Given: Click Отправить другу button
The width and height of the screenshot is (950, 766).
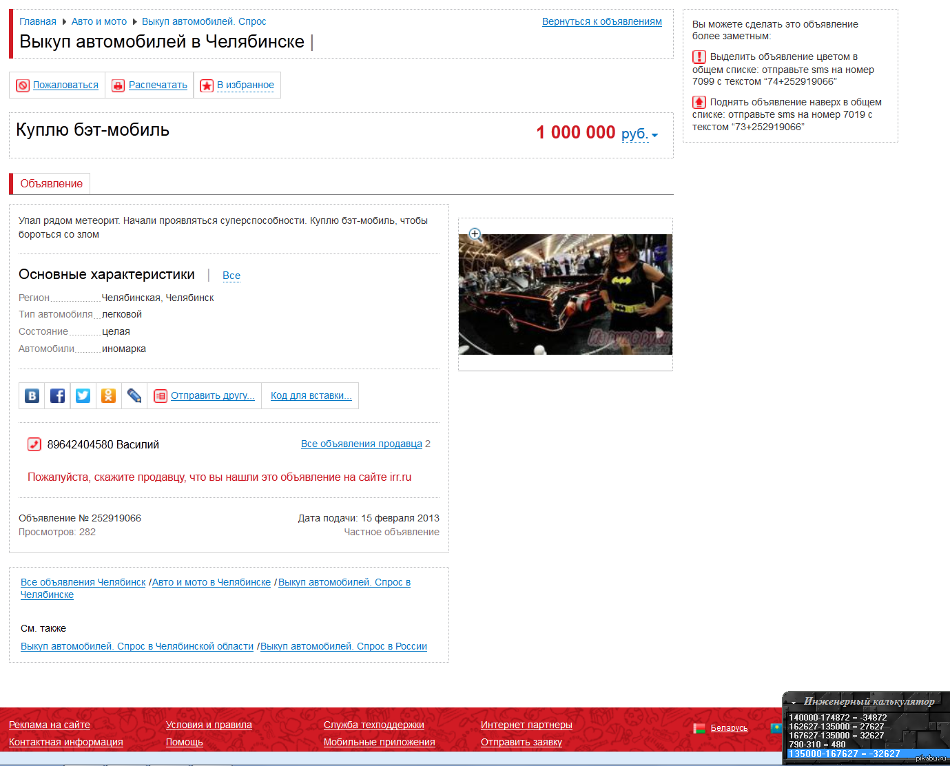Looking at the screenshot, I should click(x=212, y=395).
